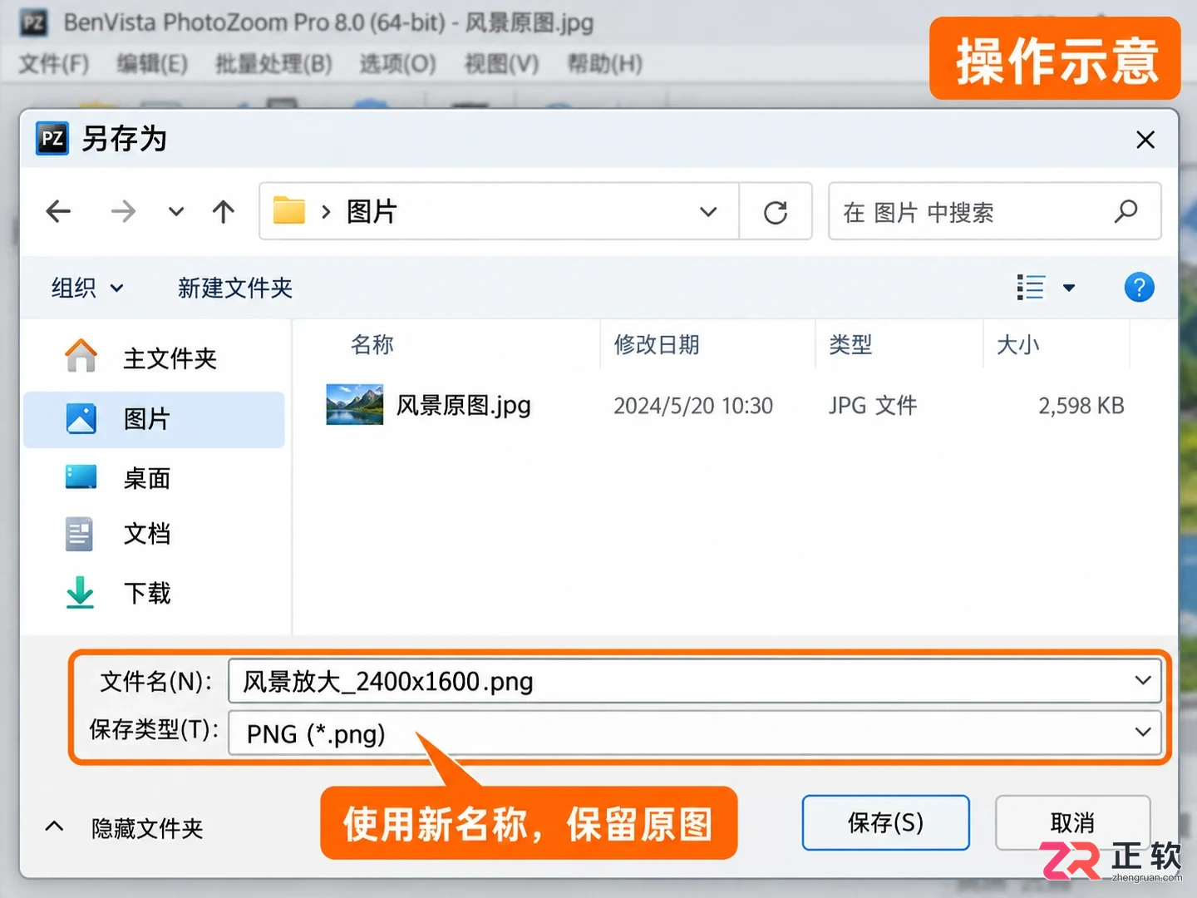Expand the address bar path dropdown
This screenshot has height=898, width=1197.
pos(708,211)
